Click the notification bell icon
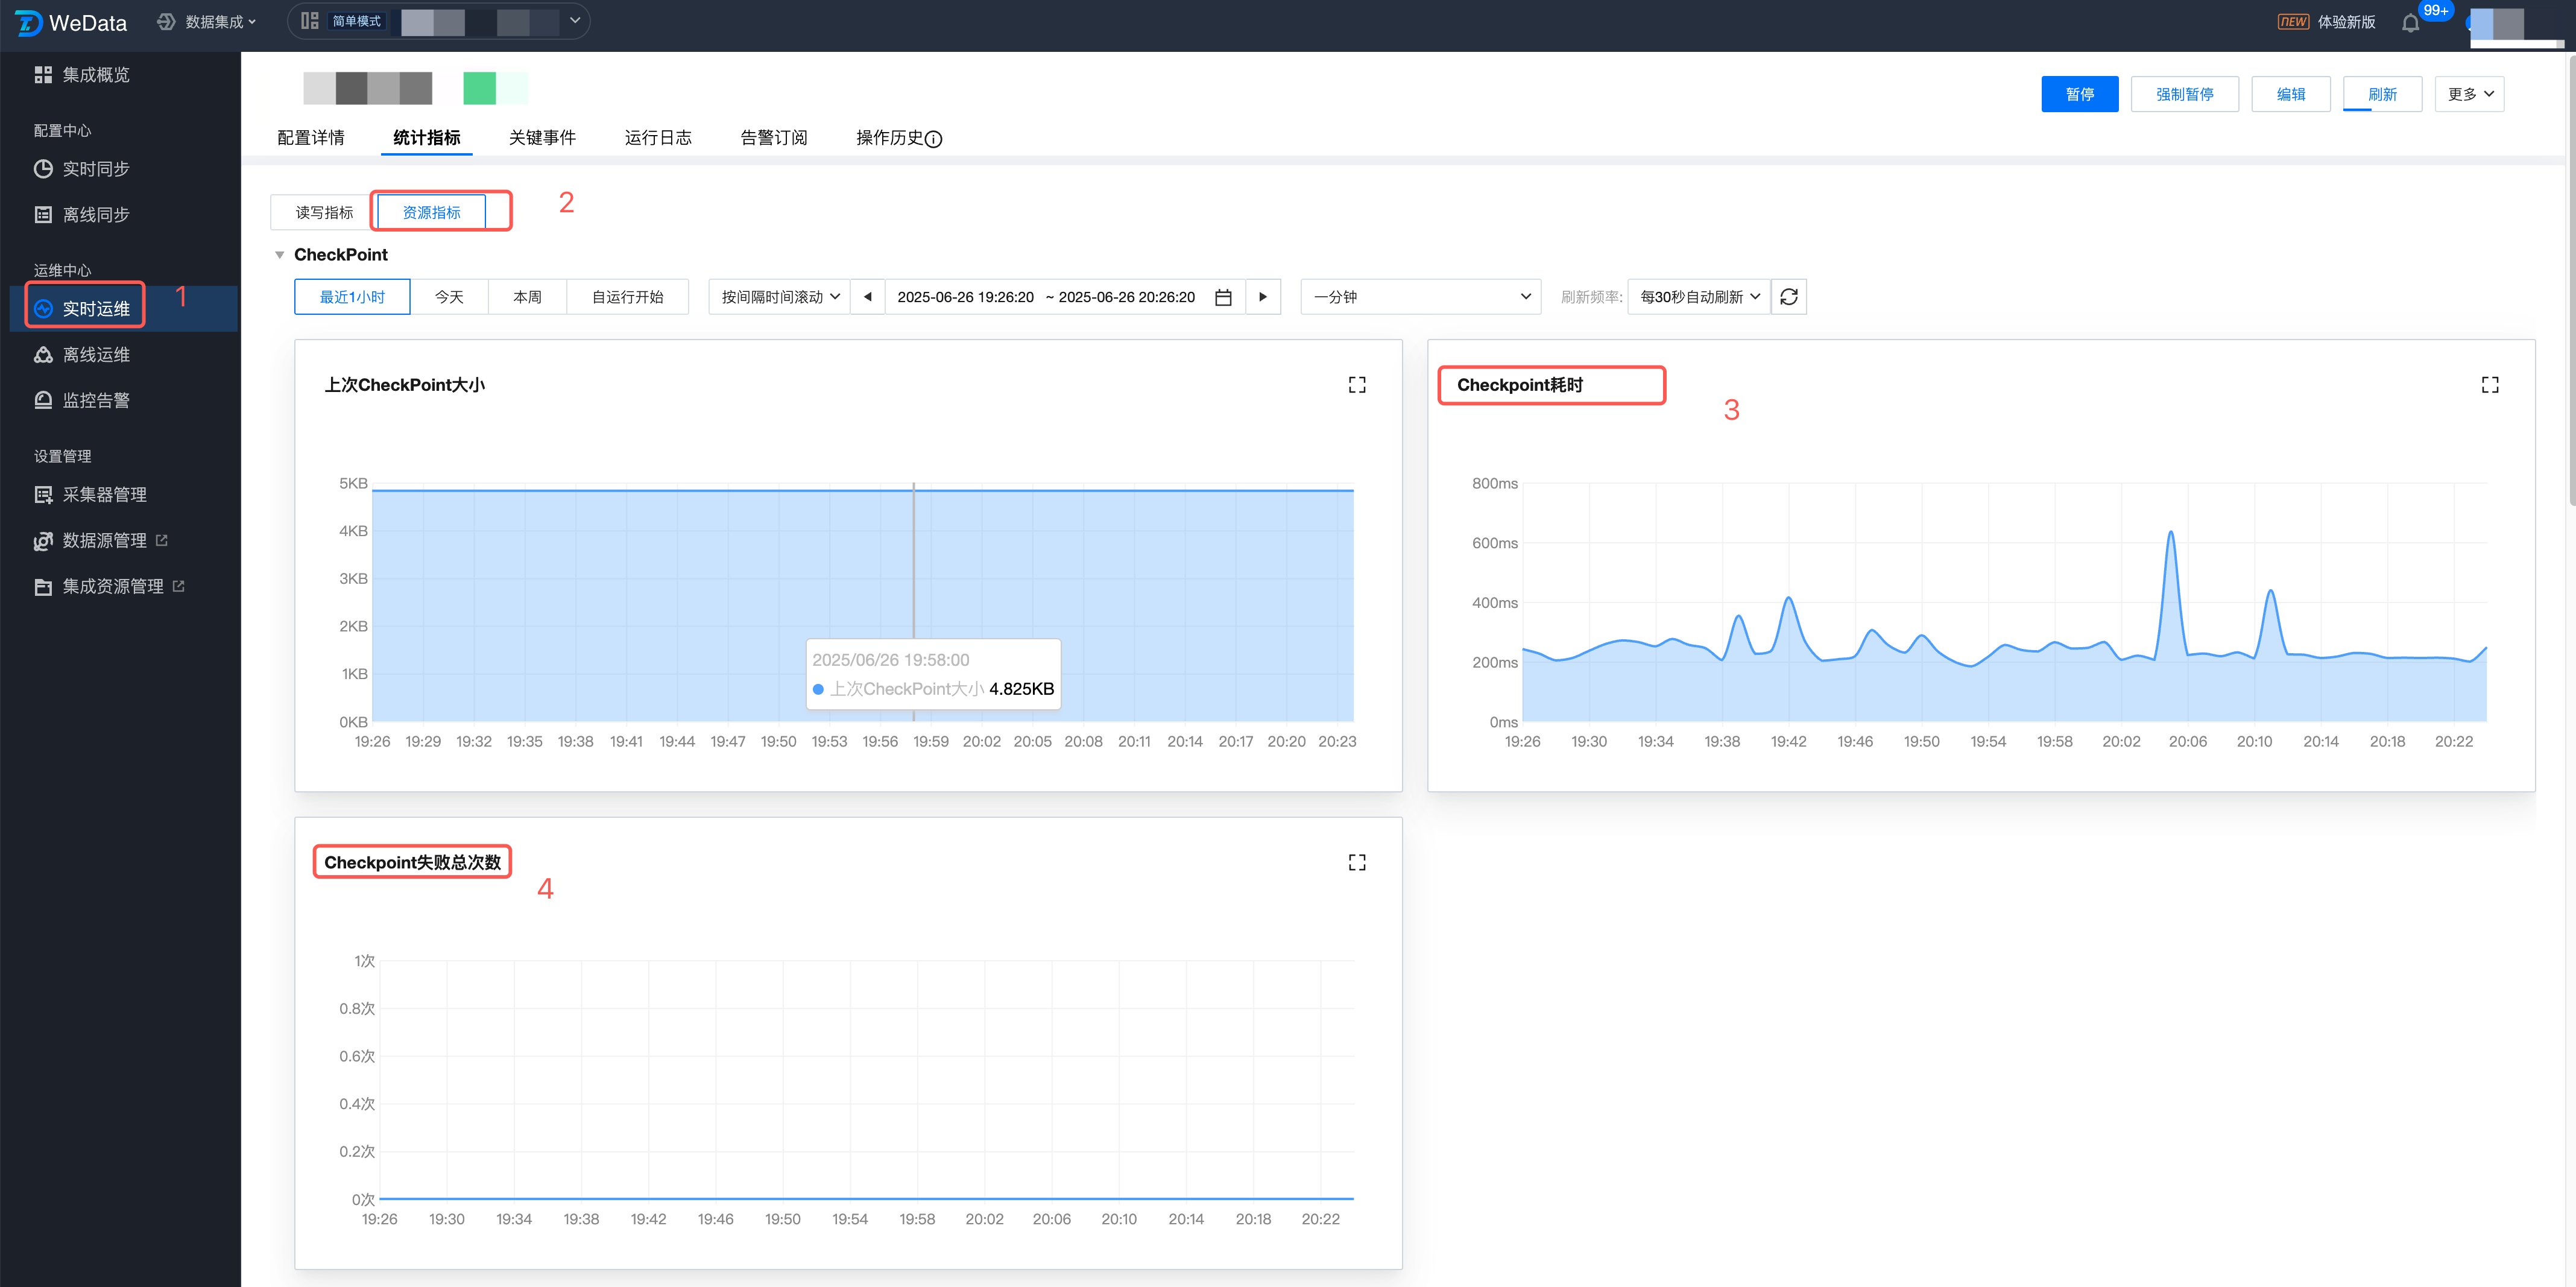2576x1287 pixels. coord(2410,23)
